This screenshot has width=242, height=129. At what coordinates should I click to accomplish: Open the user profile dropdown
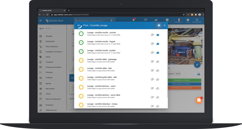coord(167,20)
